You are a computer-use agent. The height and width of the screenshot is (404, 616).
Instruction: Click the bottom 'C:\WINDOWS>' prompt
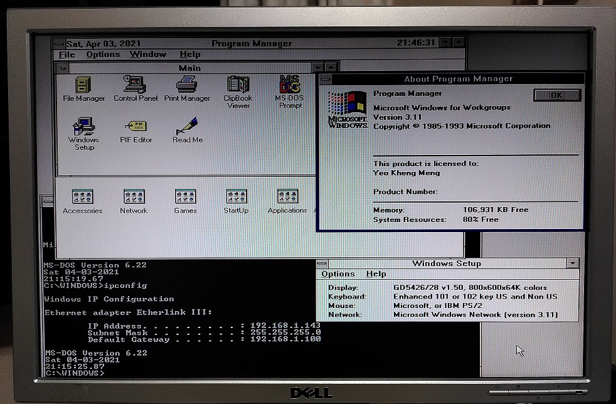coord(75,373)
